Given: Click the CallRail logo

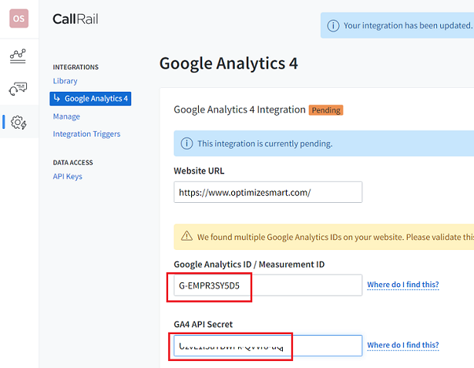Looking at the screenshot, I should click(76, 19).
